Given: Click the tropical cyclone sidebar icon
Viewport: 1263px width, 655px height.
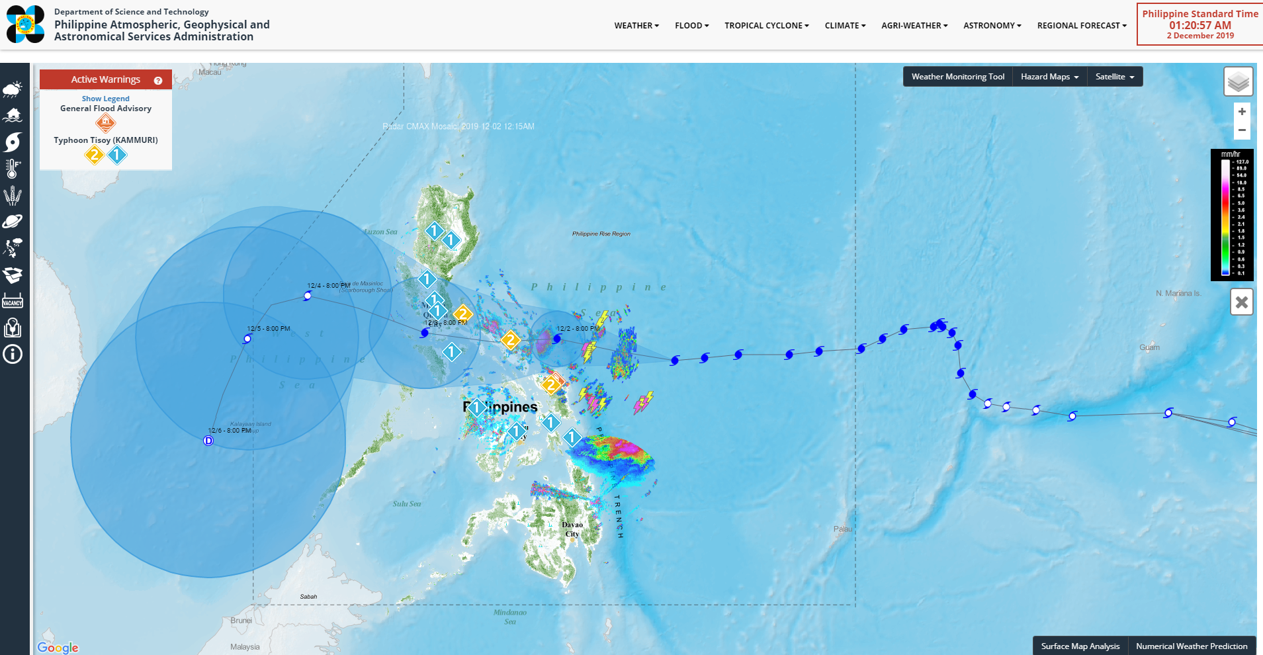Looking at the screenshot, I should click(x=13, y=142).
